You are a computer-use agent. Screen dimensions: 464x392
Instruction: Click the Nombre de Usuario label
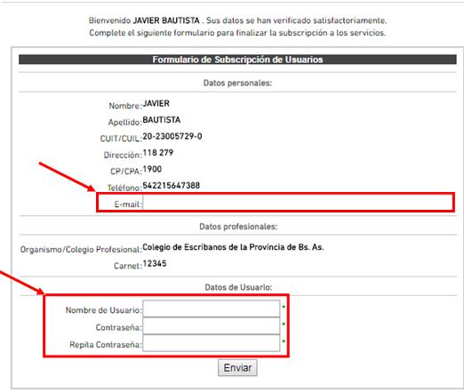coord(104,310)
